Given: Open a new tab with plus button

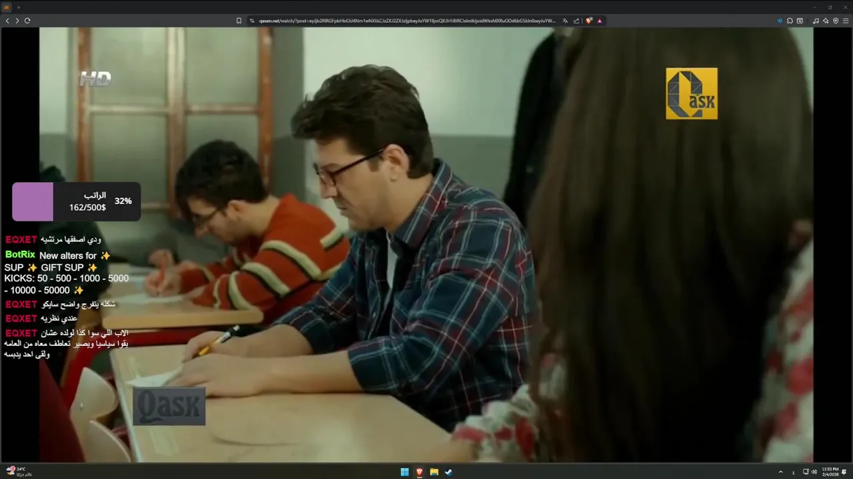Looking at the screenshot, I should point(18,7).
